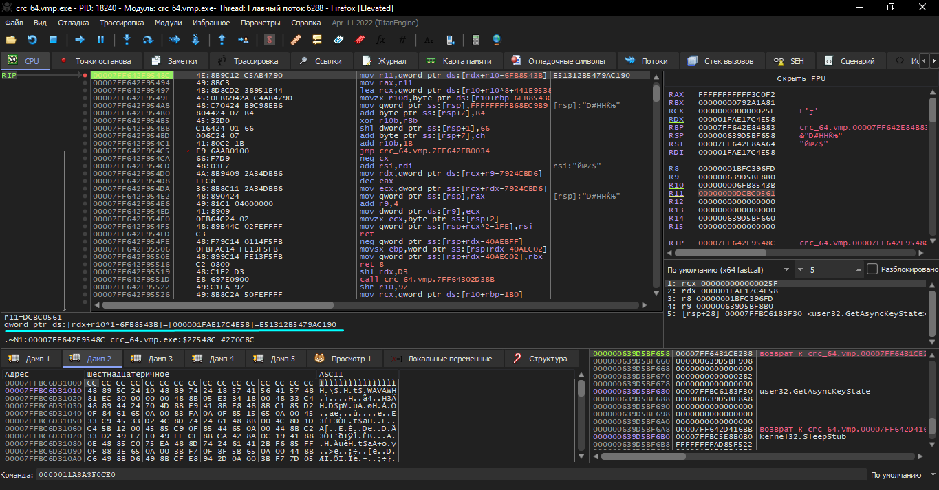Show the labels list with the blue tags icon
Viewport: 939px width, 490px height.
pyautogui.click(x=338, y=40)
